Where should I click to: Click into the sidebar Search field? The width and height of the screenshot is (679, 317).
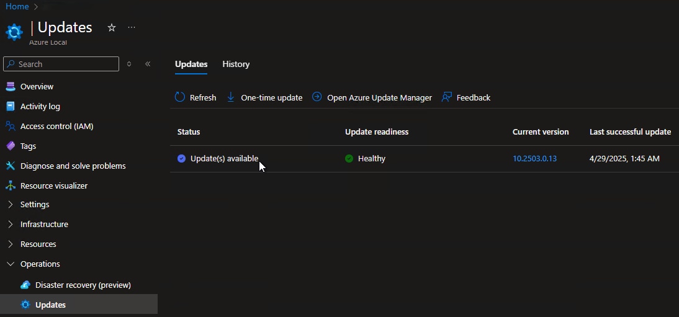(x=61, y=64)
